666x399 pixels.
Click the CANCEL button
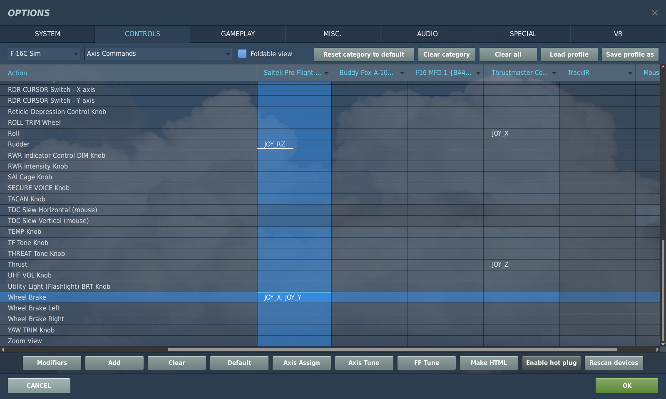tap(39, 386)
